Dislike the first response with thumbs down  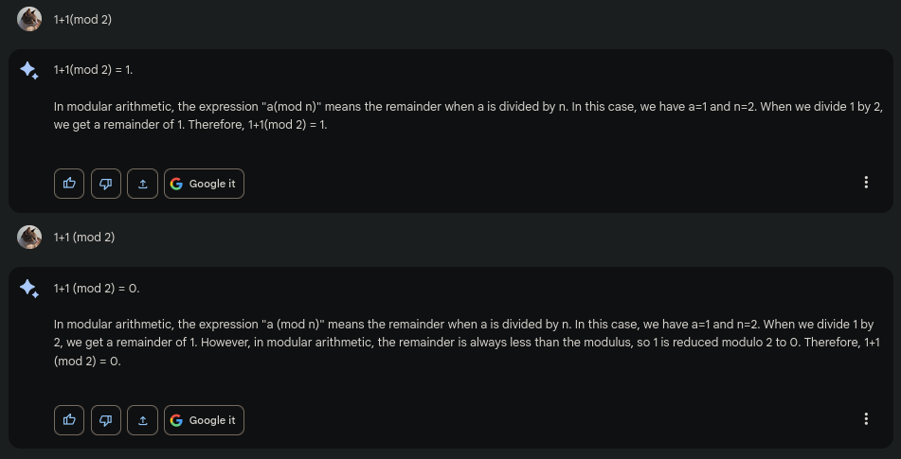[105, 184]
